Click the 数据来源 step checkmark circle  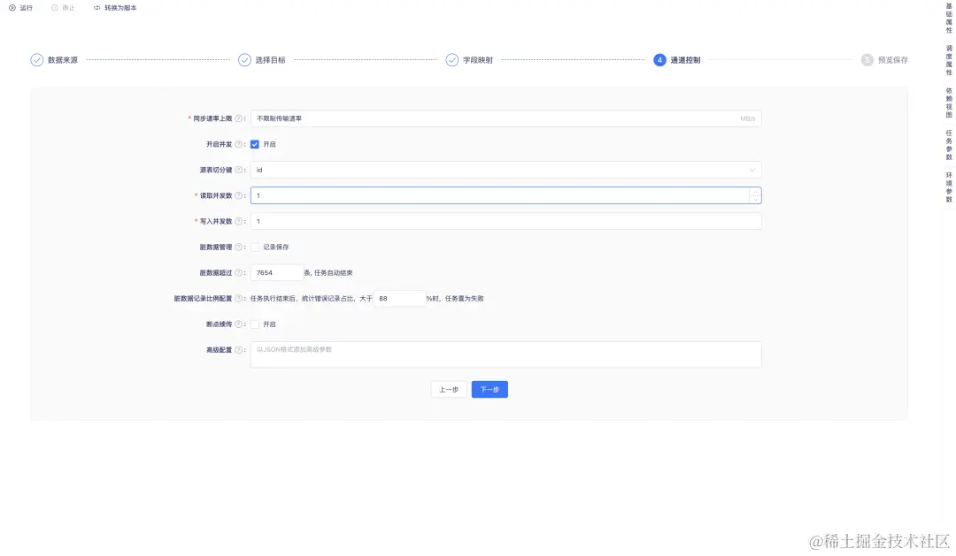(x=36, y=60)
